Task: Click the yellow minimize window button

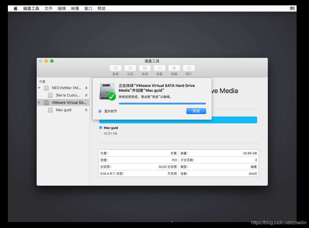Action: [x=46, y=61]
